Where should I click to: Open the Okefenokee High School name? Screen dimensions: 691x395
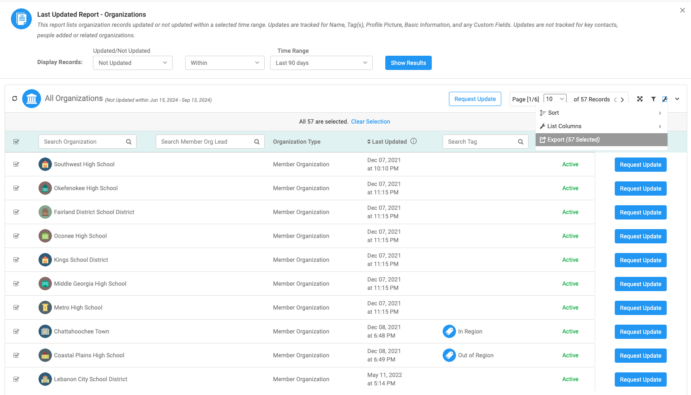(86, 188)
